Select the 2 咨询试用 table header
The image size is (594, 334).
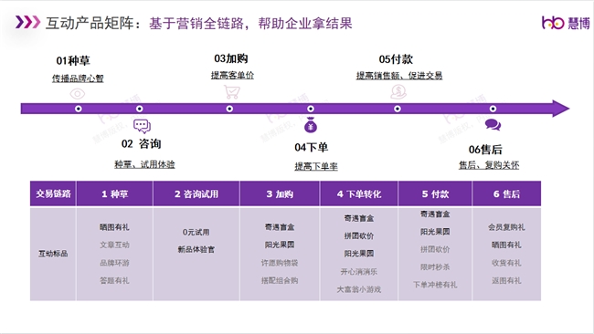196,193
